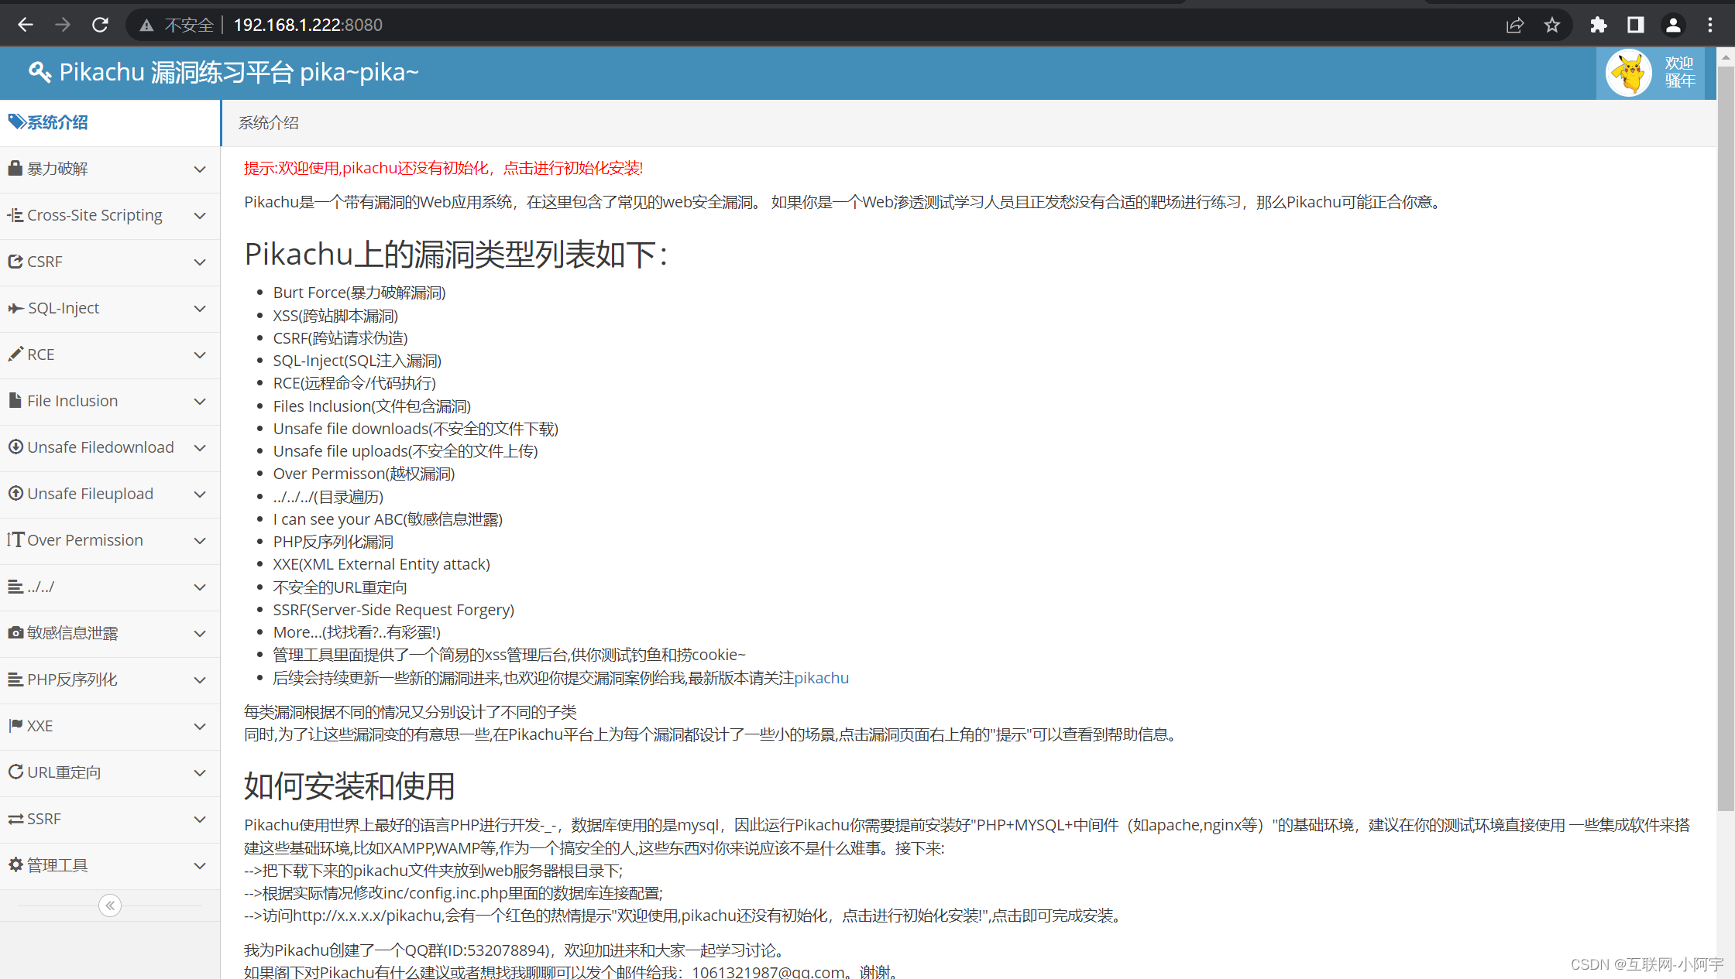Expand the CSRF sidebar section chevron

click(200, 262)
